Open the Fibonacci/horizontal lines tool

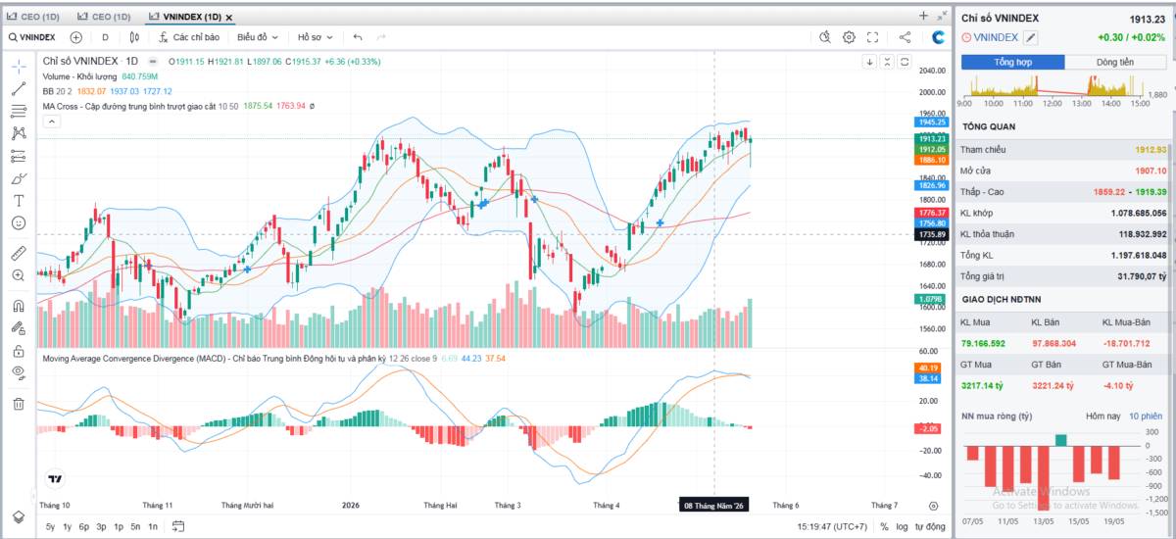click(x=19, y=111)
